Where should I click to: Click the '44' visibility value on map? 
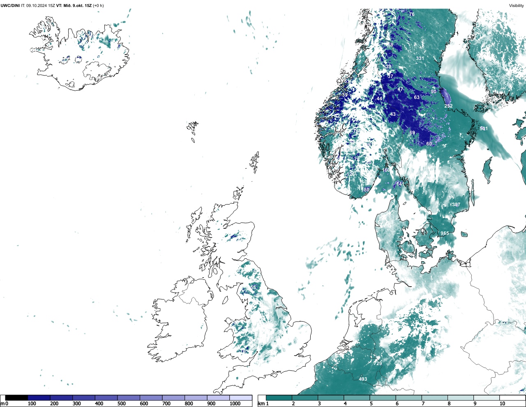coord(379,99)
